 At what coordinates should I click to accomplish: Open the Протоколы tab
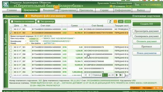coord(86,10)
